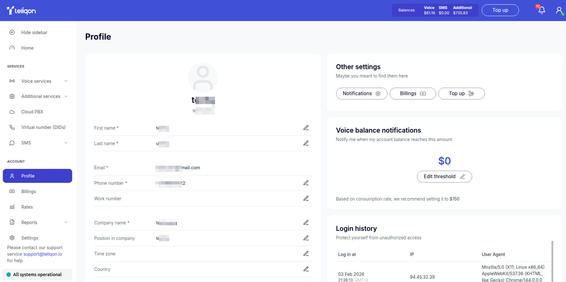
Task: Expand the SMS sidebar menu
Action: pos(66,143)
